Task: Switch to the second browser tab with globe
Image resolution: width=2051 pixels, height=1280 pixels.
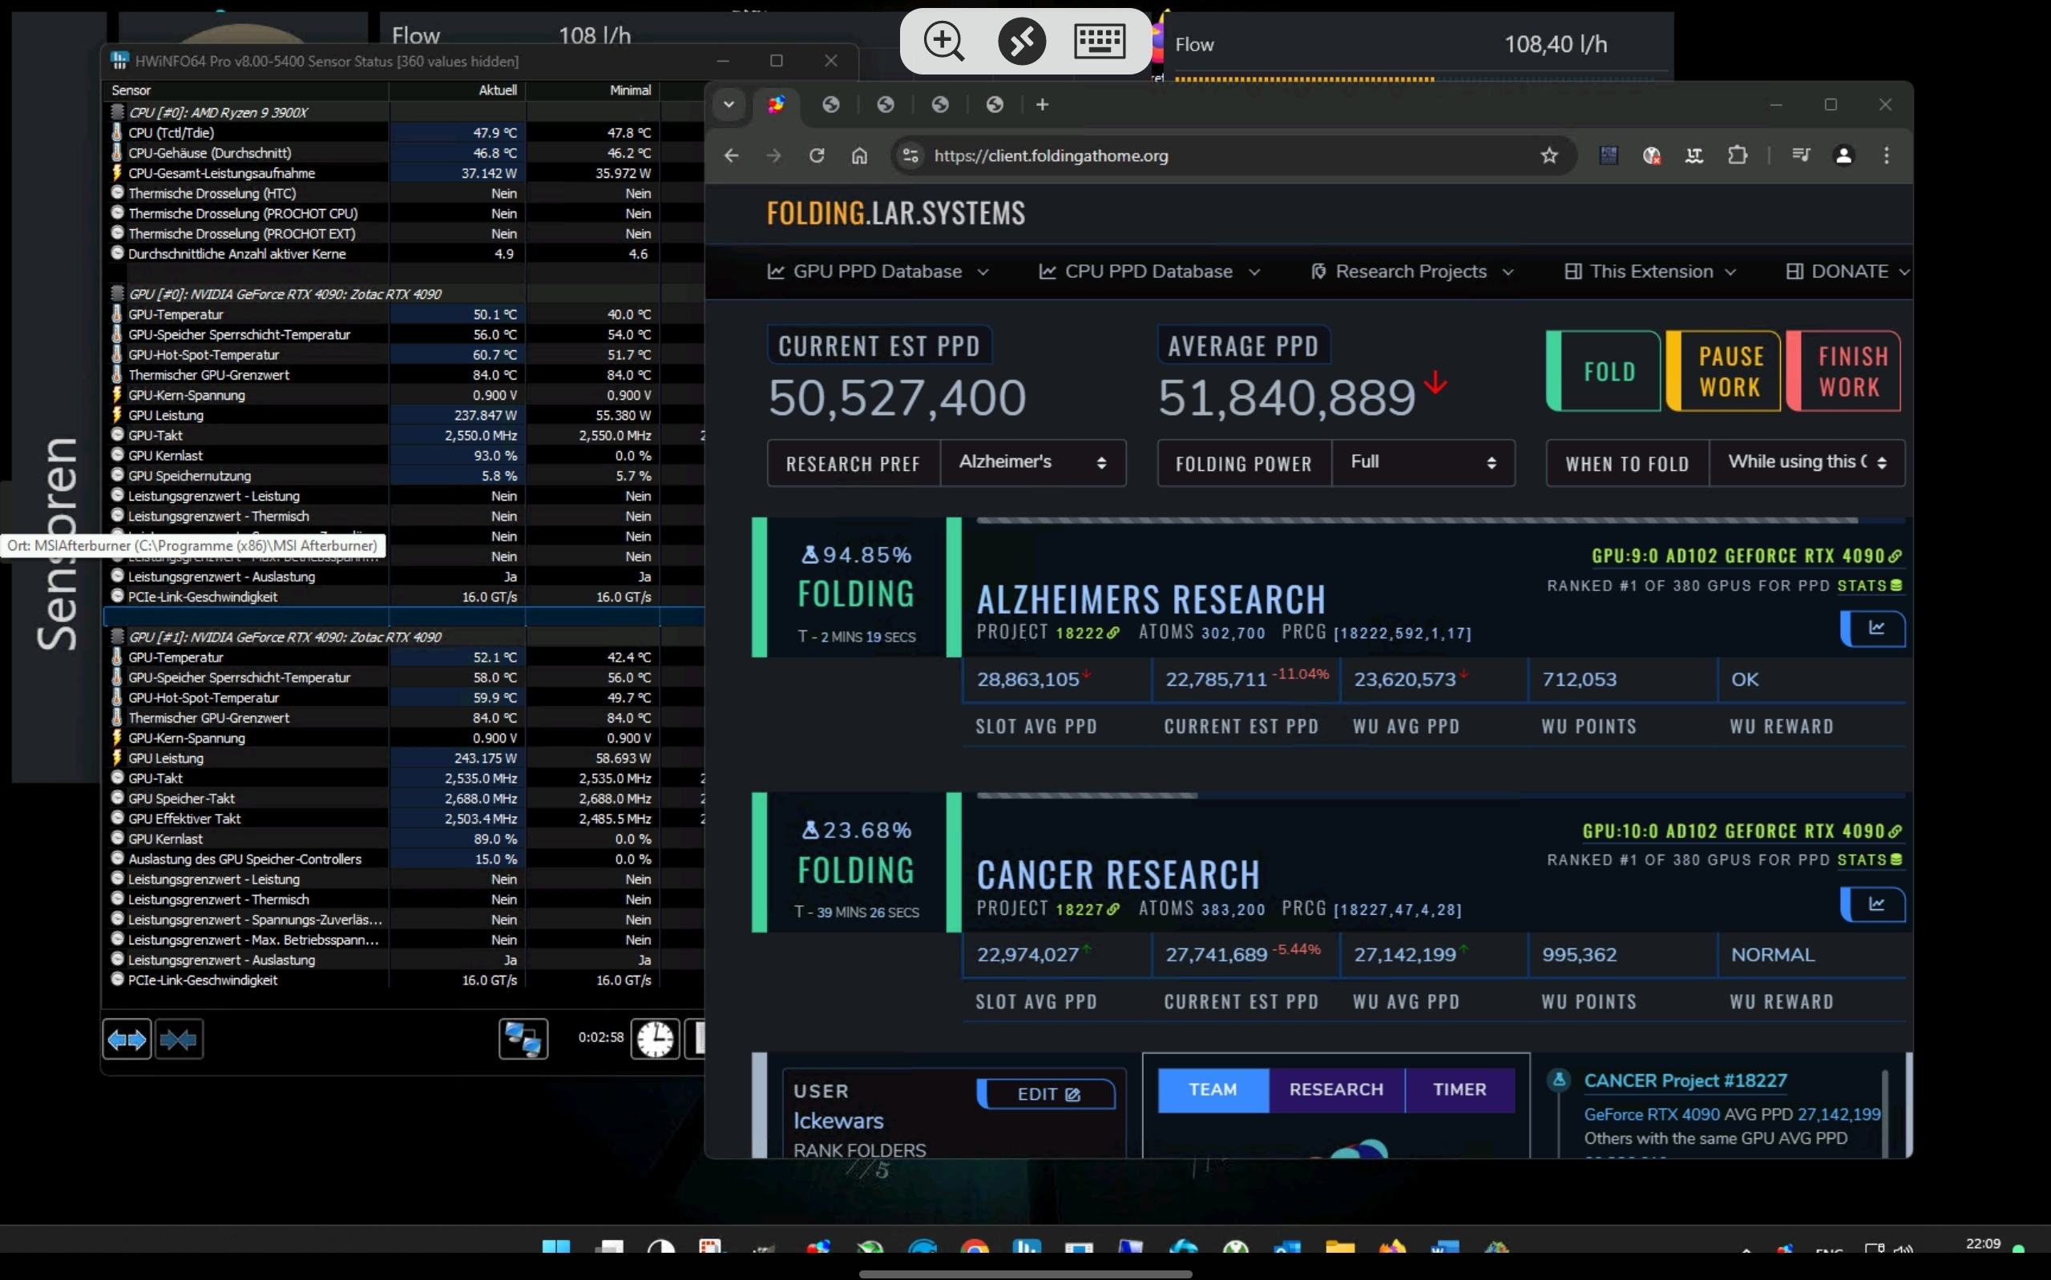Action: point(832,104)
